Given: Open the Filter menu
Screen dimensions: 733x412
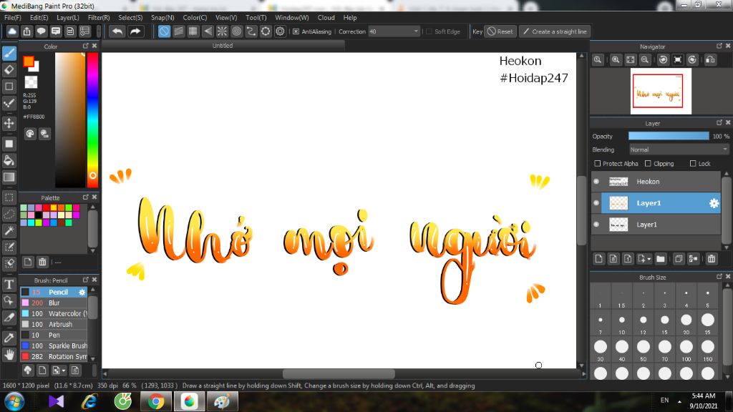Looking at the screenshot, I should [x=99, y=18].
